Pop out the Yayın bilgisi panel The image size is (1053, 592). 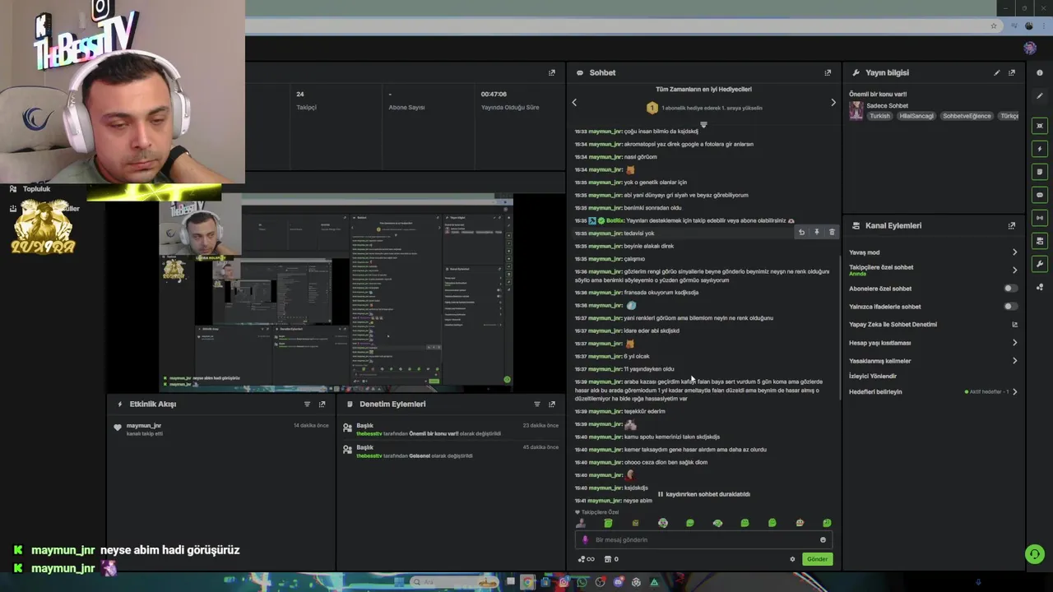pos(1012,72)
